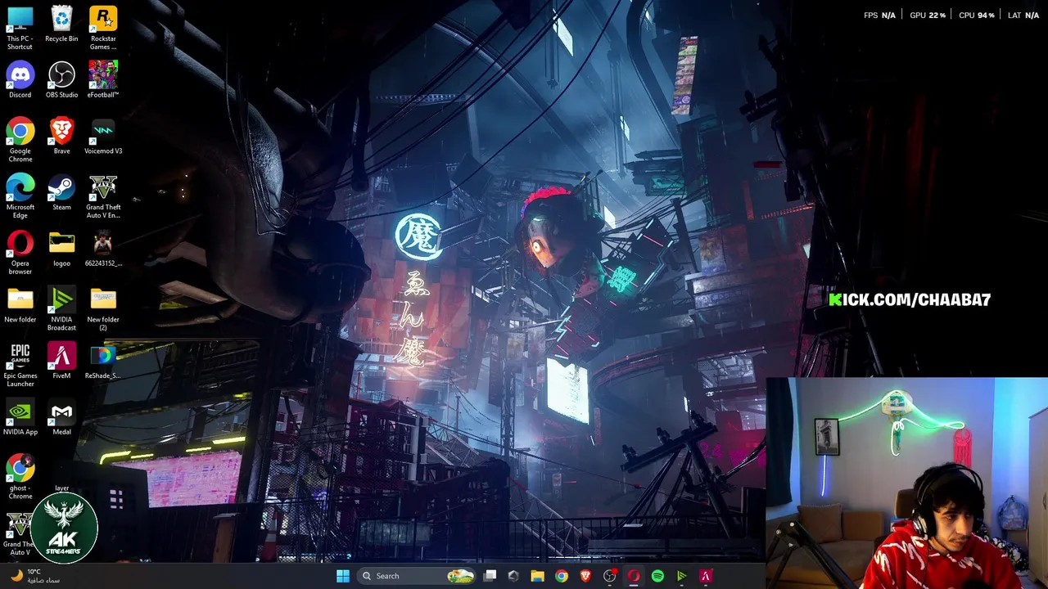Select the New folder desktop icon
1048x589 pixels.
coord(20,305)
